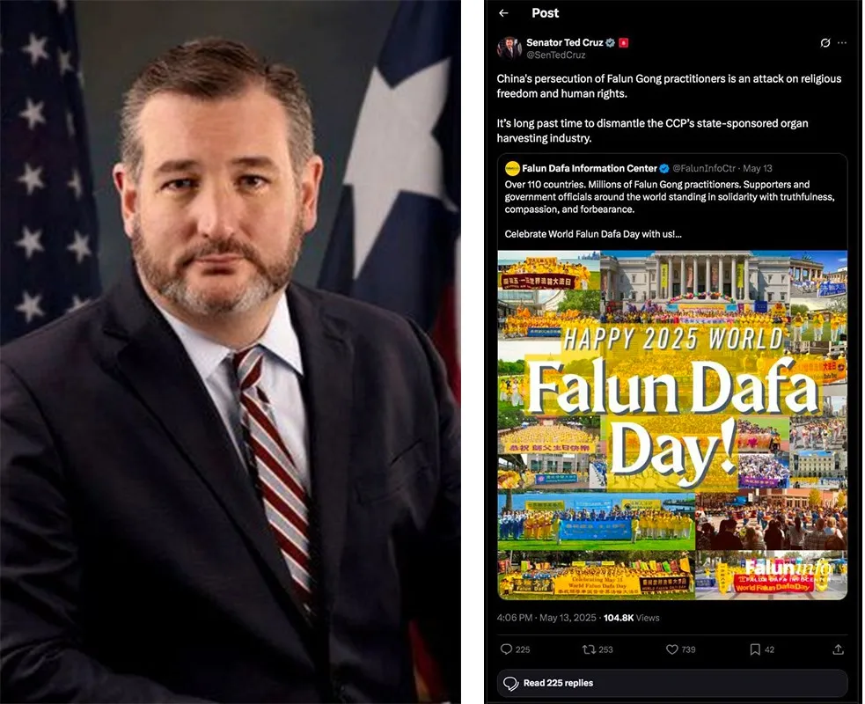Click the blue verified badge beside Falun Dafa Information Center
The height and width of the screenshot is (704, 865).
coord(664,168)
